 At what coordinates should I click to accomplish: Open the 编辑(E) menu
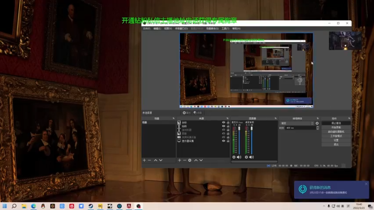click(157, 28)
